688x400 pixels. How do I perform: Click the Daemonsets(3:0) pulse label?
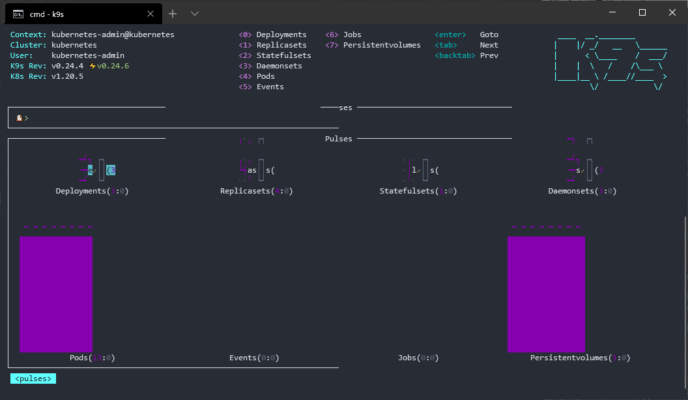pos(582,192)
